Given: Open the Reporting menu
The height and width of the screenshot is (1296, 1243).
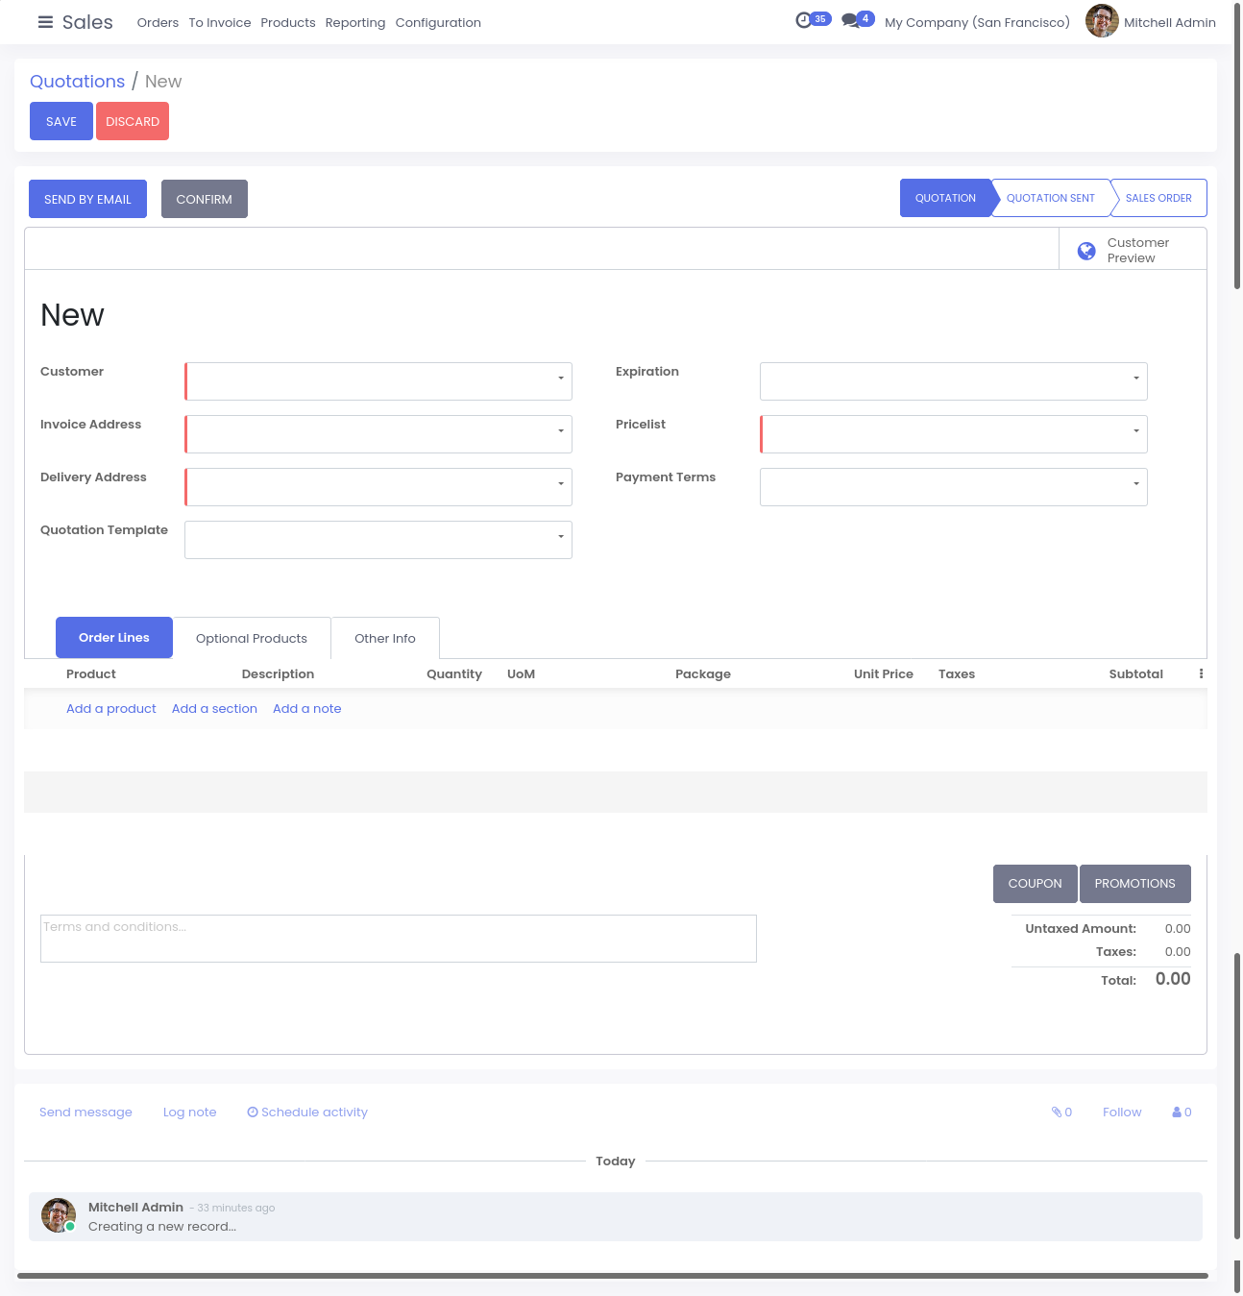Looking at the screenshot, I should (355, 22).
